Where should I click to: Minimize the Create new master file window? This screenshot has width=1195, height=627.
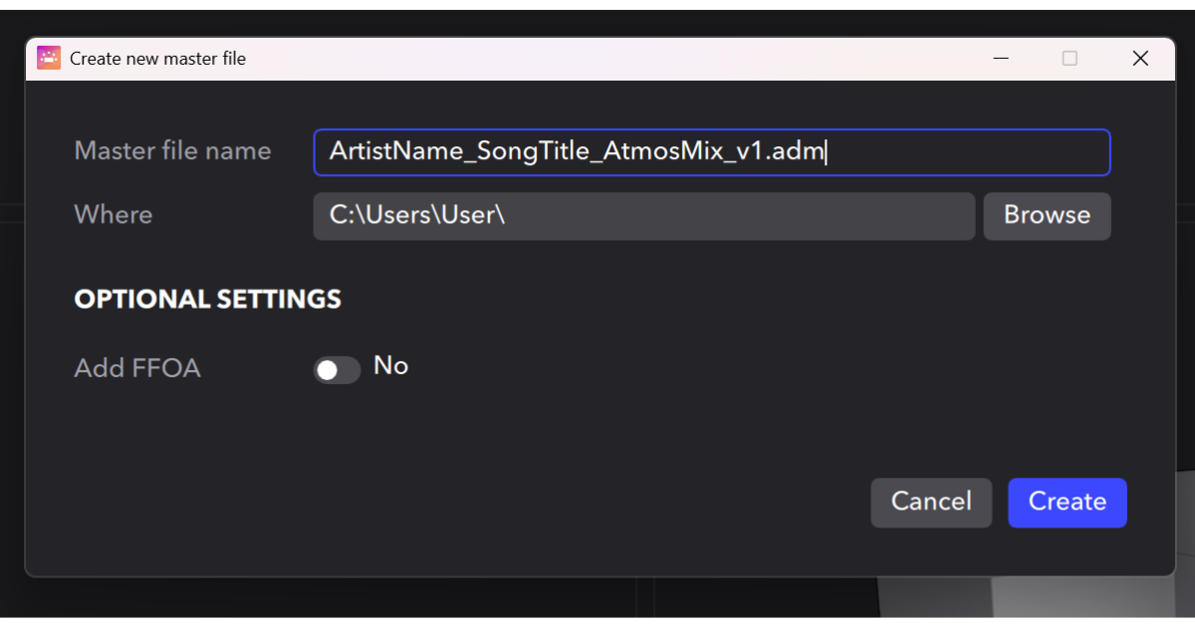[x=1000, y=58]
